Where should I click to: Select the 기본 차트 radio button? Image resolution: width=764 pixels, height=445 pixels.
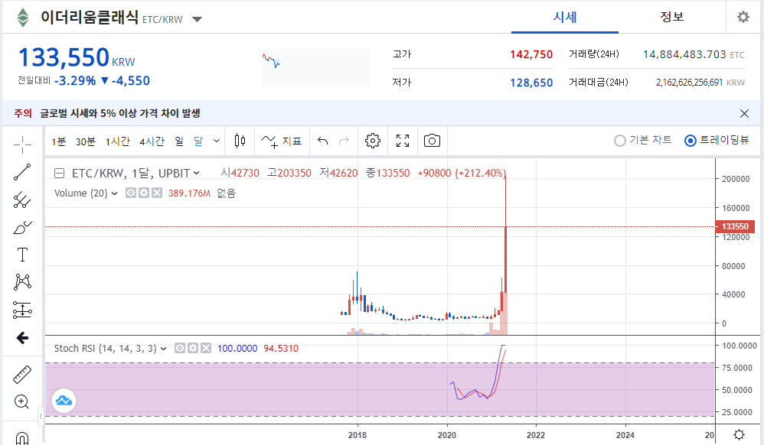click(x=620, y=141)
